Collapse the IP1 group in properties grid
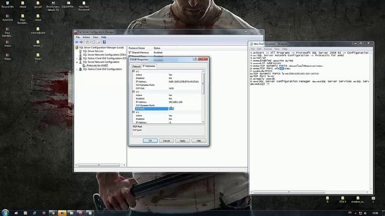 click(134, 71)
